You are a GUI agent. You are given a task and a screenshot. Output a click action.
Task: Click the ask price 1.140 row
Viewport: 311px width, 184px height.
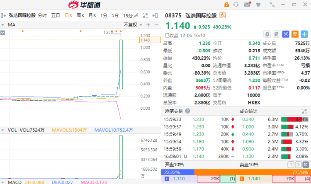tap(274, 179)
